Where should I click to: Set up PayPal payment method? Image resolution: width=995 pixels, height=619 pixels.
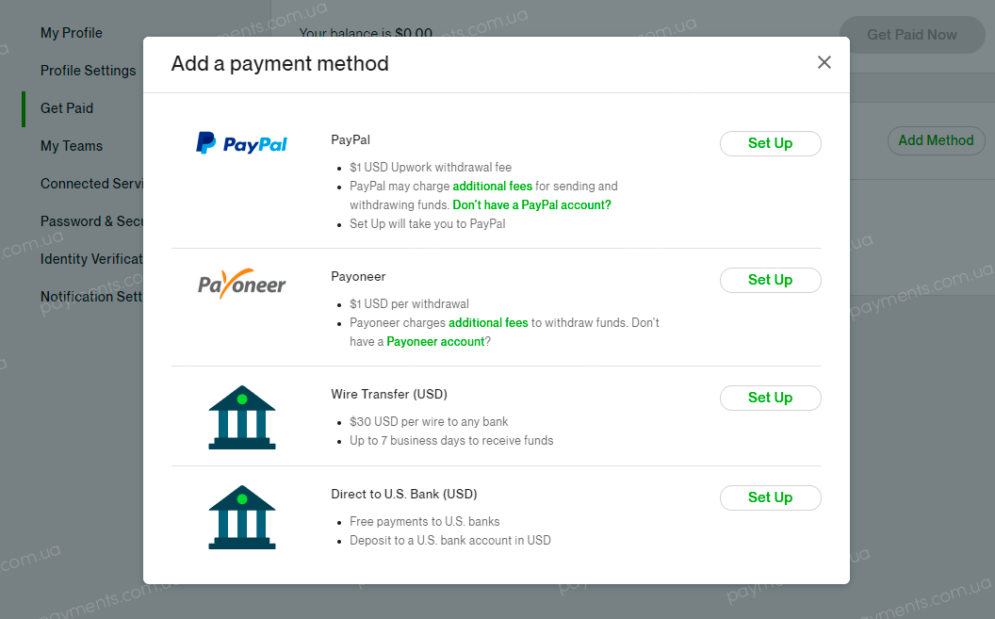770,143
